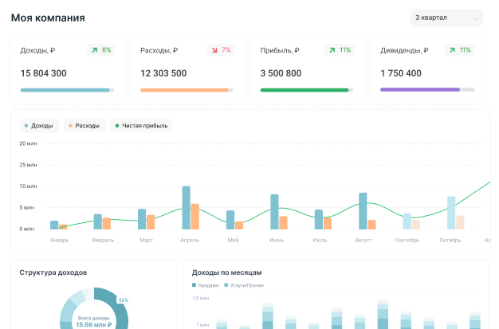
Task: Click the Доходы по месяцам heading
Action: (227, 272)
